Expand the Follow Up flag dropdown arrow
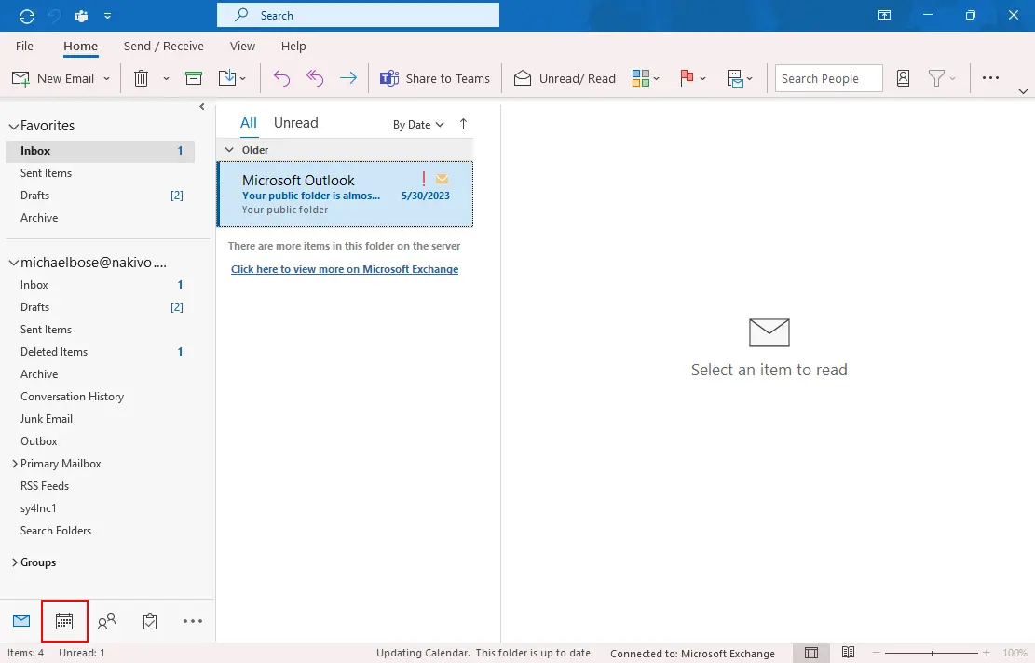The height and width of the screenshot is (663, 1035). pos(703,78)
